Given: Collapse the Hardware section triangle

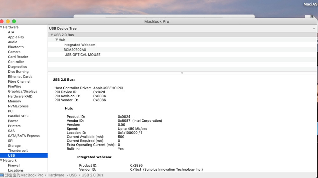Looking at the screenshot, I should pos(1,27).
